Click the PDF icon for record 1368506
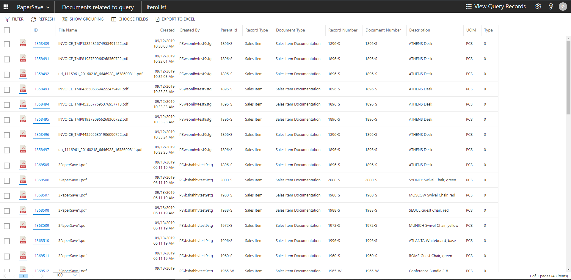The width and height of the screenshot is (571, 280). coord(23,180)
